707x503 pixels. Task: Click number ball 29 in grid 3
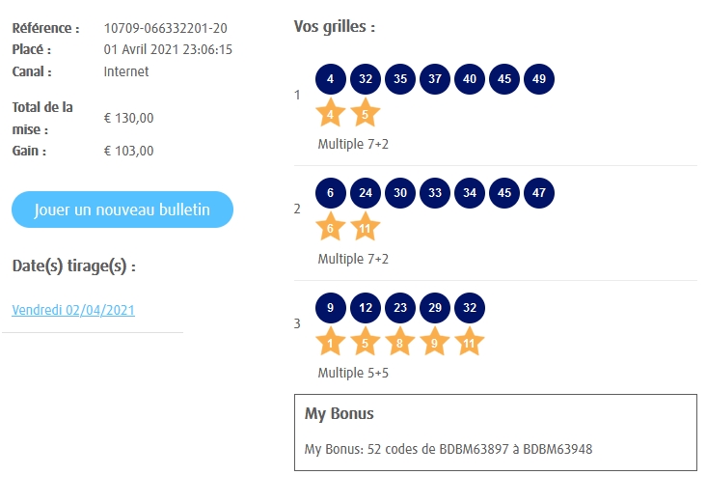(x=435, y=308)
